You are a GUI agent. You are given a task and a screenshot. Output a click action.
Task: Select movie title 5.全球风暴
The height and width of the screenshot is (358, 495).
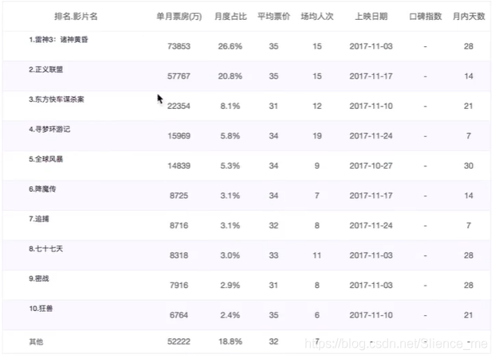pos(45,159)
